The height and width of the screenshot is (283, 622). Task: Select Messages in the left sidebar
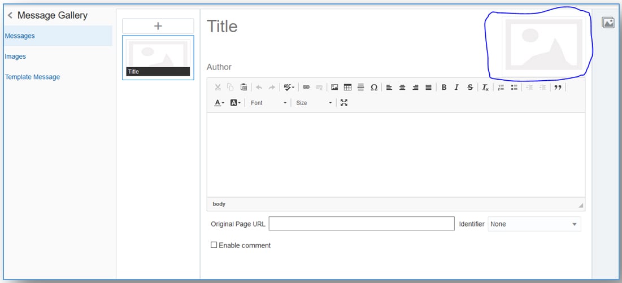point(58,36)
